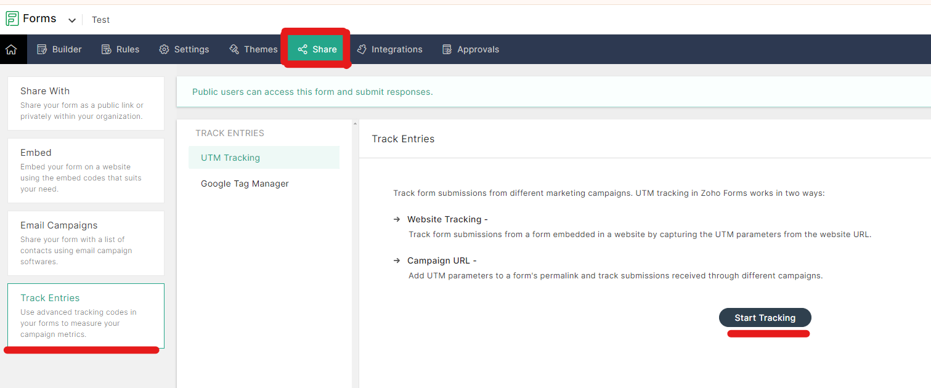The width and height of the screenshot is (931, 388).
Task: Click the Zoho Forms logo icon
Action: coord(12,19)
